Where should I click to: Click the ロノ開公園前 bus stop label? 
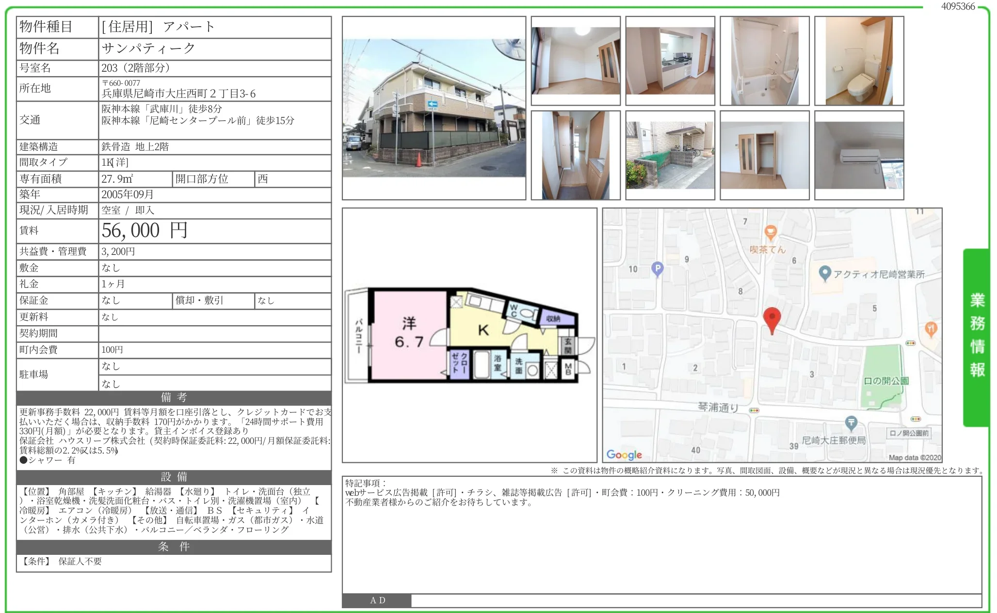pos(909,433)
